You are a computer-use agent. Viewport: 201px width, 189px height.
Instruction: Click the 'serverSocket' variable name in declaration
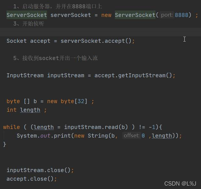point(70,15)
